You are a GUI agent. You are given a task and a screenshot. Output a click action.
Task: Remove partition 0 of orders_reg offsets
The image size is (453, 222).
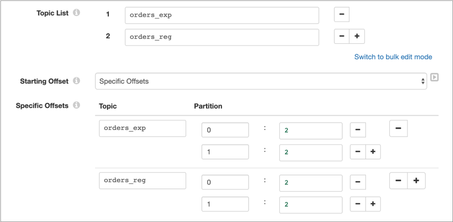[x=357, y=182]
